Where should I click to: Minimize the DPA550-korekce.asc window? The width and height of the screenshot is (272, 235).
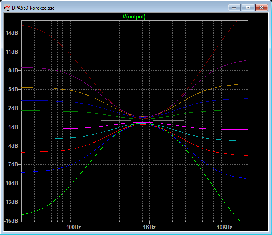[234, 8]
